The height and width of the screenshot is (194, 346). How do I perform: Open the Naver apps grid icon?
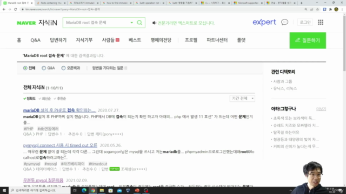321,22
